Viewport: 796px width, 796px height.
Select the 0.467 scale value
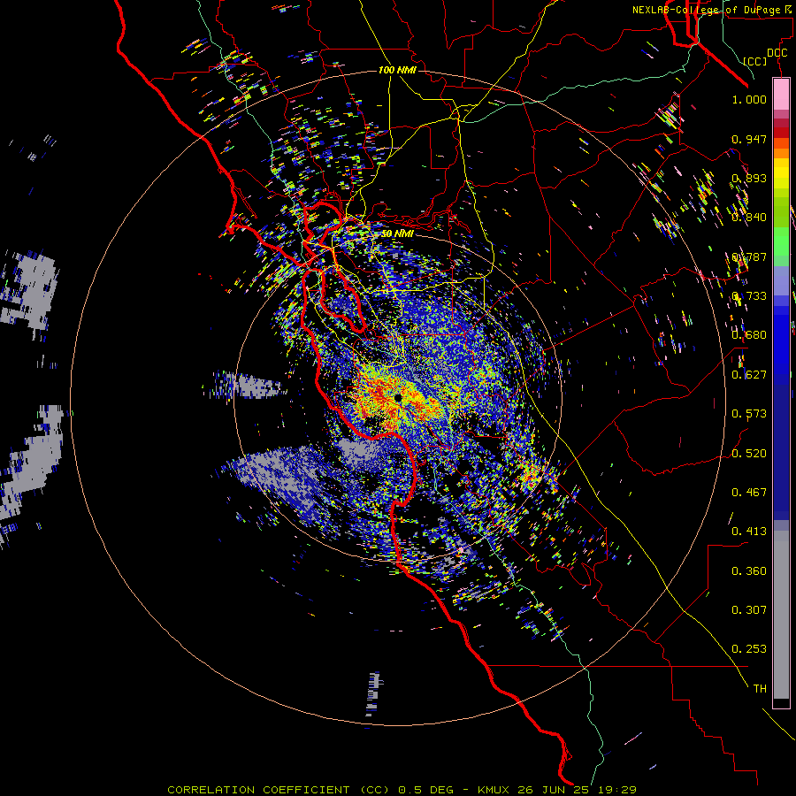pos(749,493)
